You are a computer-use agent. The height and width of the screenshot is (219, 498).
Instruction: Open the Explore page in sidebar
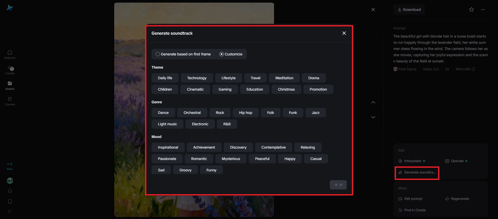click(10, 55)
